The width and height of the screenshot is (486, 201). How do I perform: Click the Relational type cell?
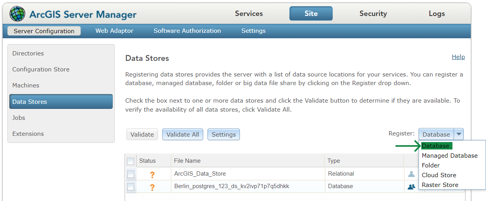tap(341, 174)
